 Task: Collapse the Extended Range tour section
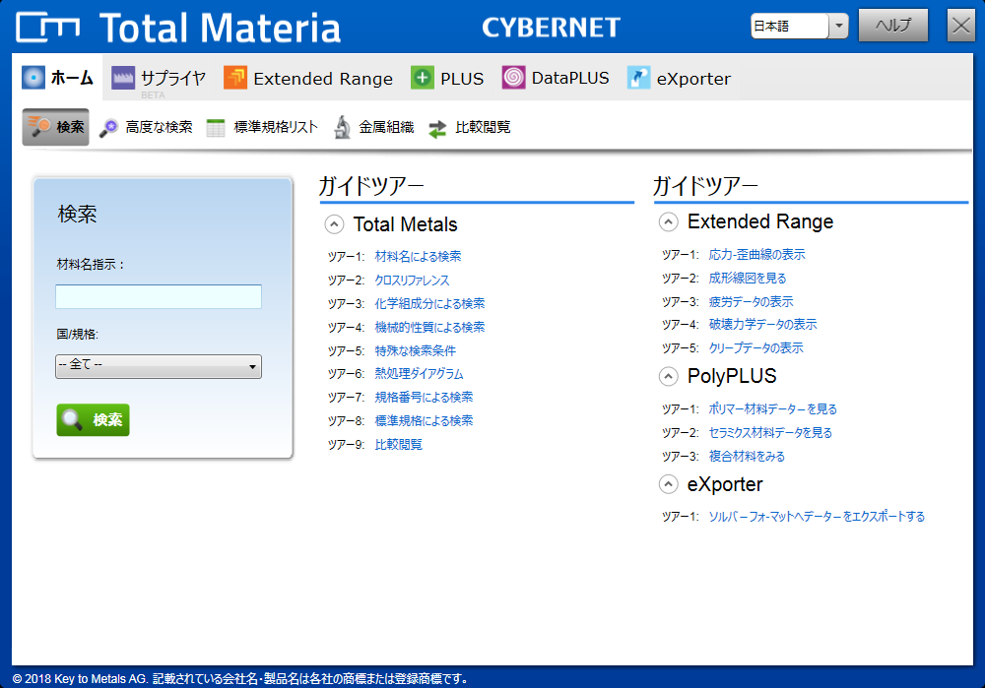(x=669, y=221)
